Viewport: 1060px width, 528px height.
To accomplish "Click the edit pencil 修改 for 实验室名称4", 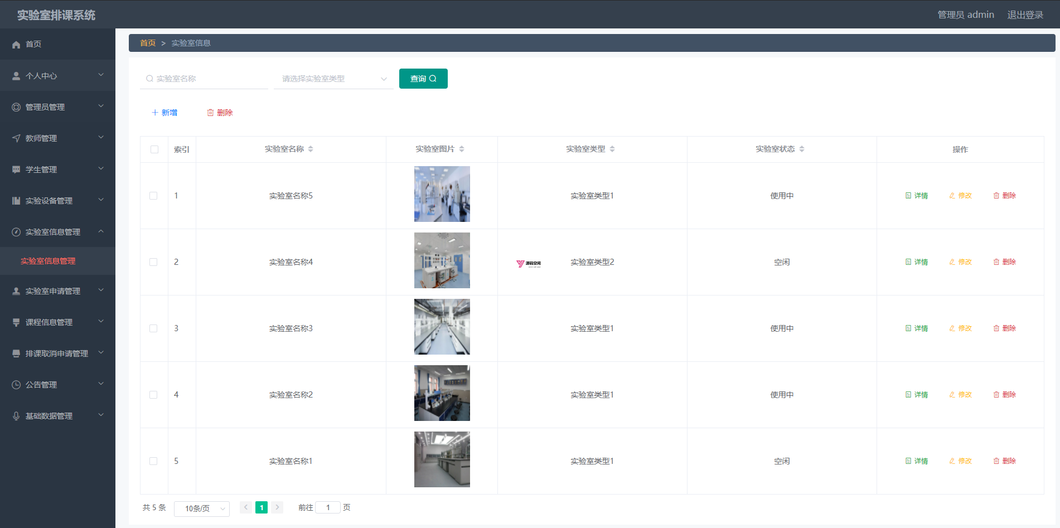I will [960, 262].
